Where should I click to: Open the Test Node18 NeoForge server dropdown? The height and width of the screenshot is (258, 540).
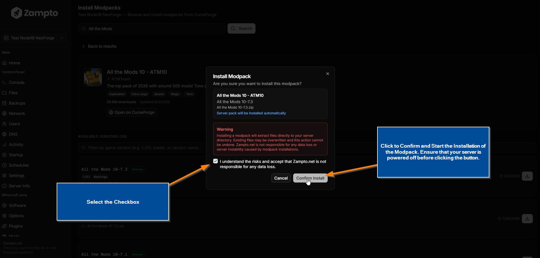34,38
